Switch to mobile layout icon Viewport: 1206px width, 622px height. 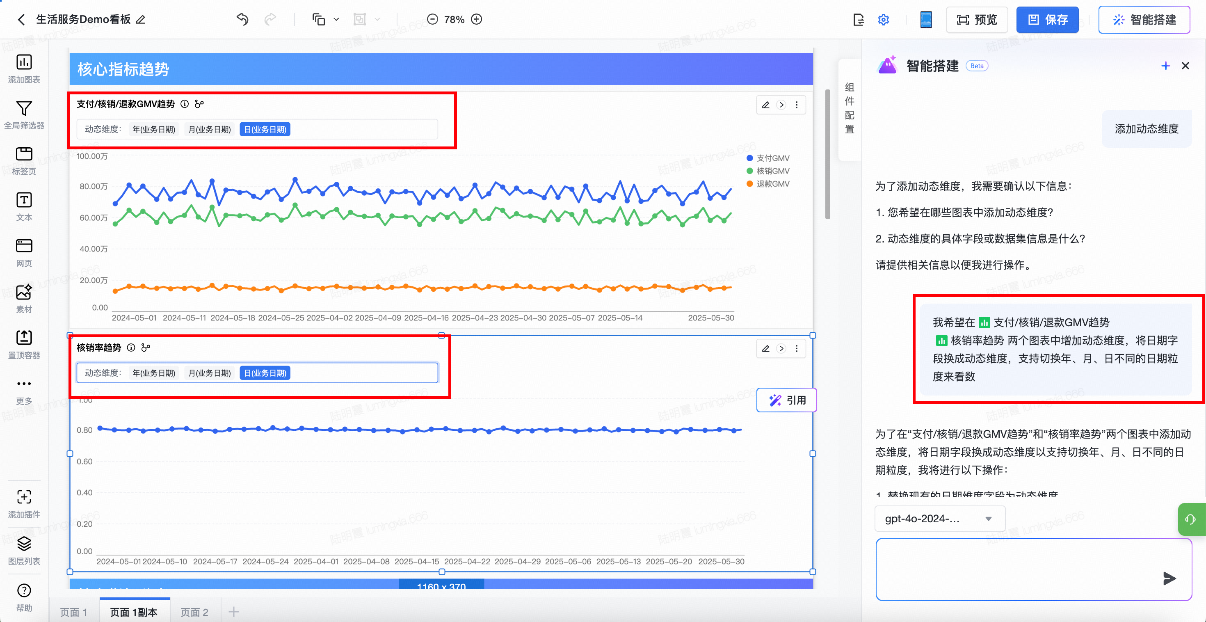(x=925, y=20)
